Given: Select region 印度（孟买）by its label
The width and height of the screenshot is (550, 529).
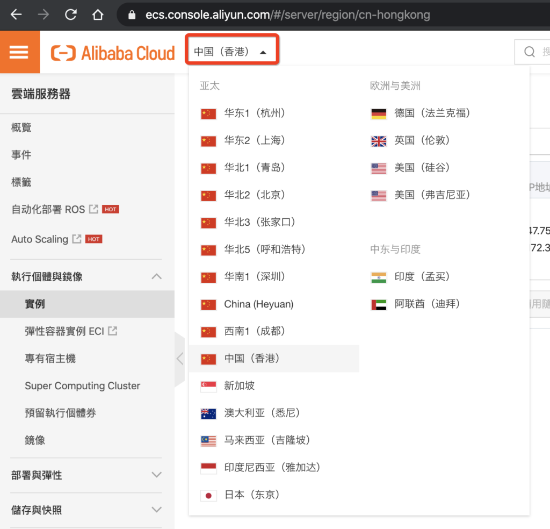Looking at the screenshot, I should click(422, 277).
